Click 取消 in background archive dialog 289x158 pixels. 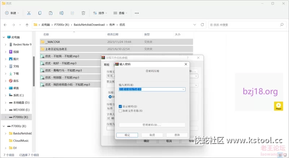169,141
